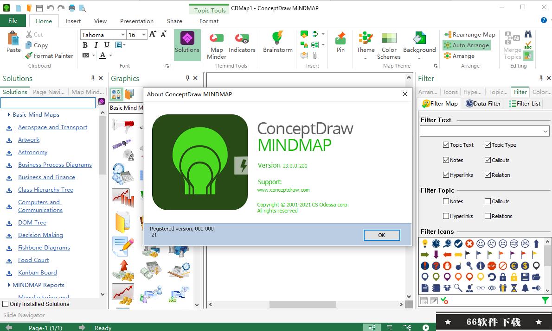This screenshot has width=552, height=331.
Task: Check Only Installed Solutions
Action: [5, 304]
